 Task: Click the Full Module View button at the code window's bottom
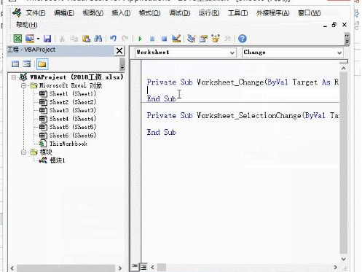pos(143,267)
